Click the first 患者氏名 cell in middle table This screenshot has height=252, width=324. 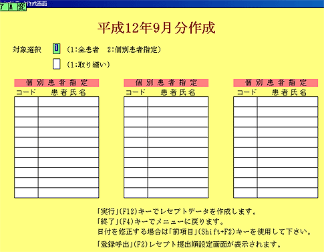178,102
